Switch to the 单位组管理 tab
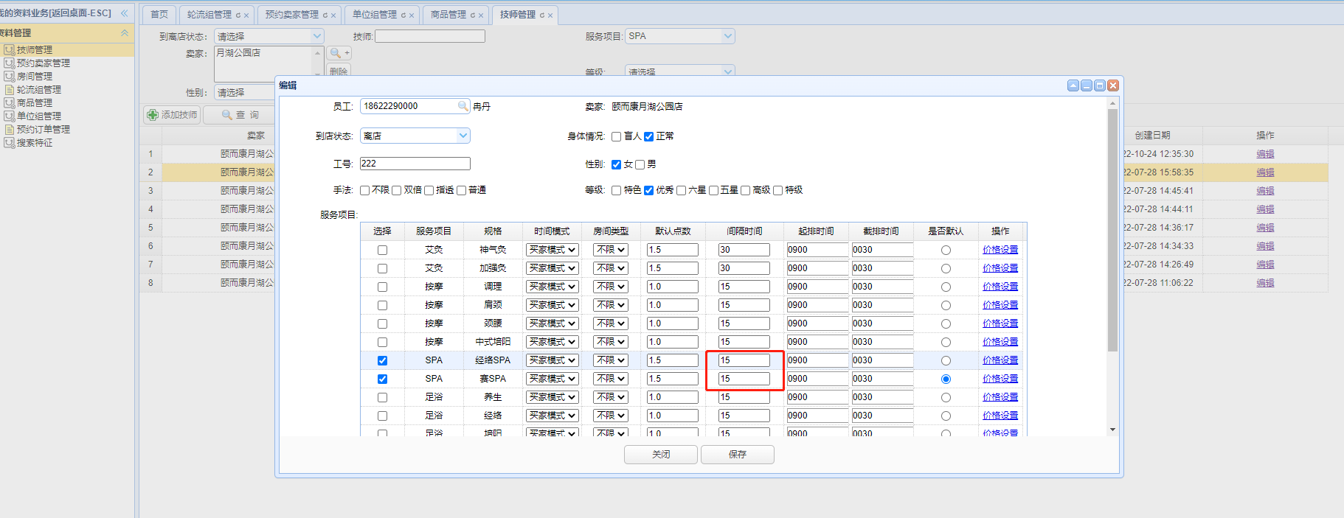Viewport: 1344px width, 518px height. [x=375, y=15]
